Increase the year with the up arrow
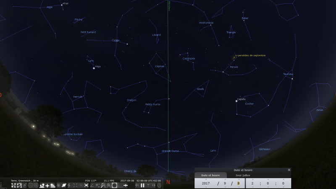Screen dimensions: 336x189 pyautogui.click(x=206, y=179)
